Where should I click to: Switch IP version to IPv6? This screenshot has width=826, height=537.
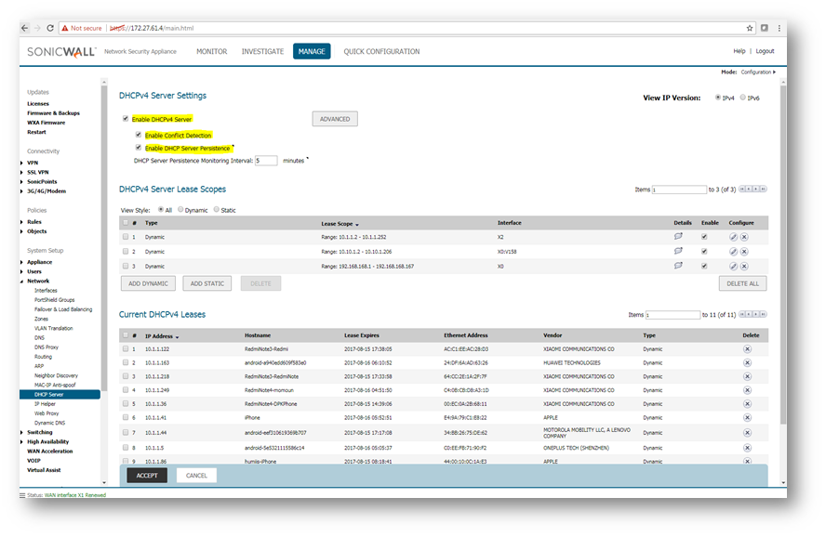click(x=743, y=97)
